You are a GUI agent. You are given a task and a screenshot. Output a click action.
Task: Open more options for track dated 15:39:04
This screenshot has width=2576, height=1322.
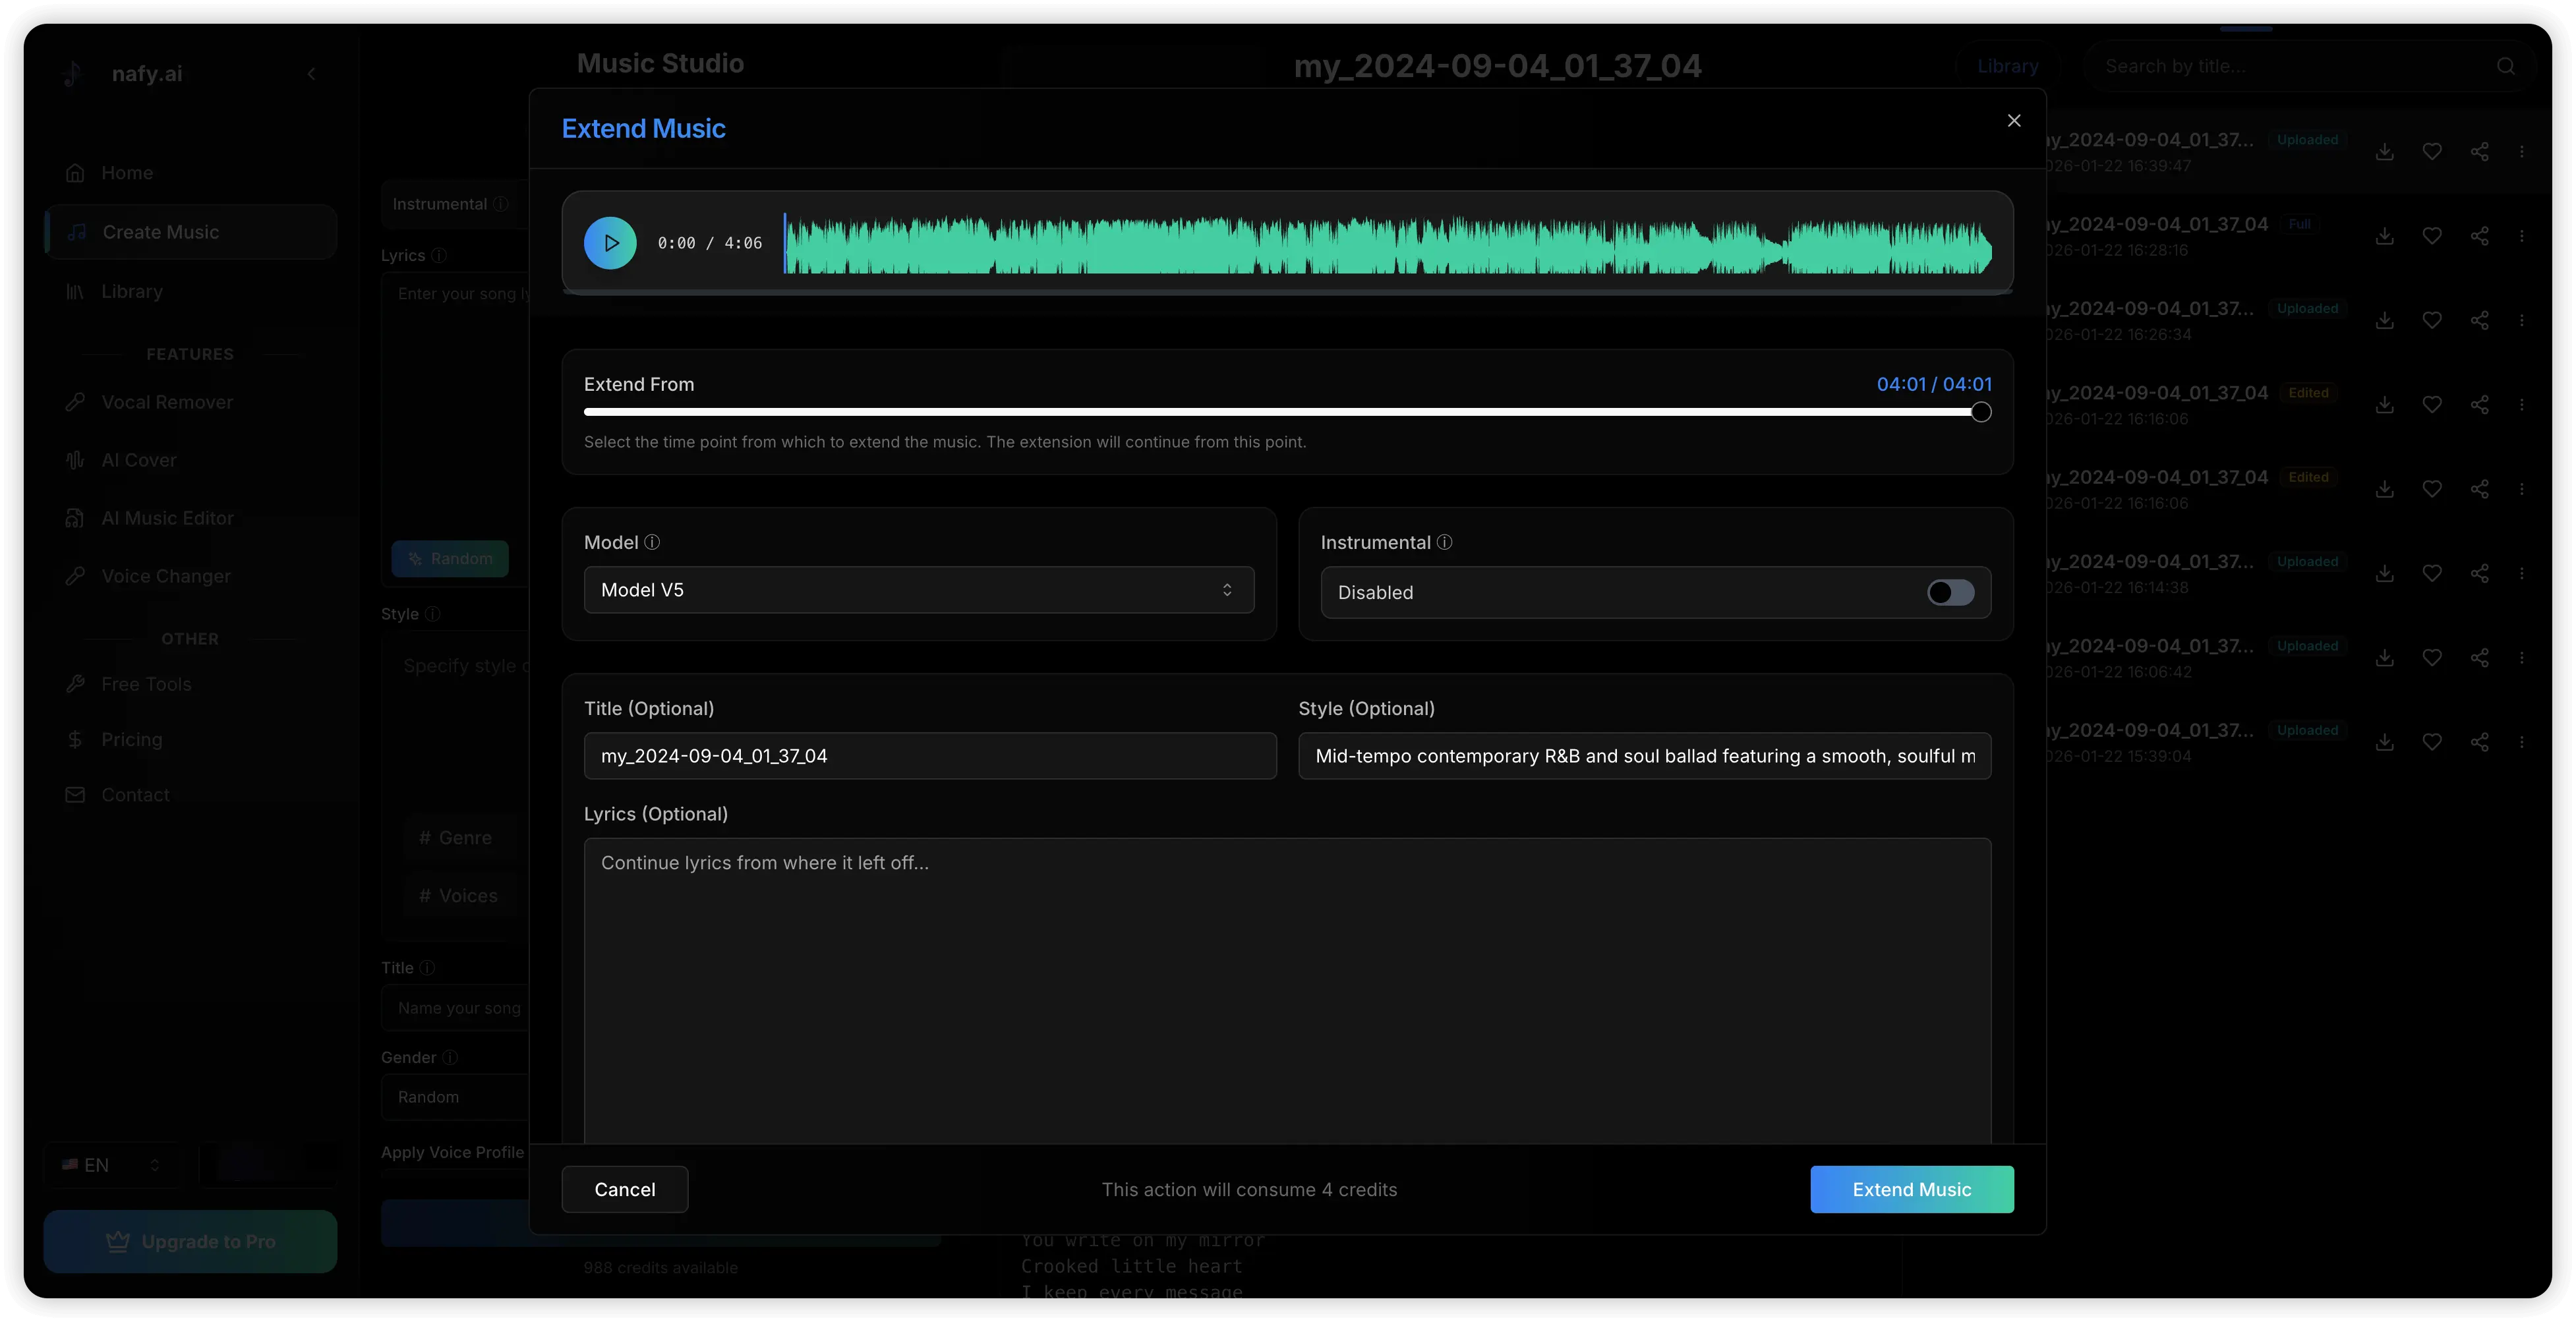tap(2522, 742)
